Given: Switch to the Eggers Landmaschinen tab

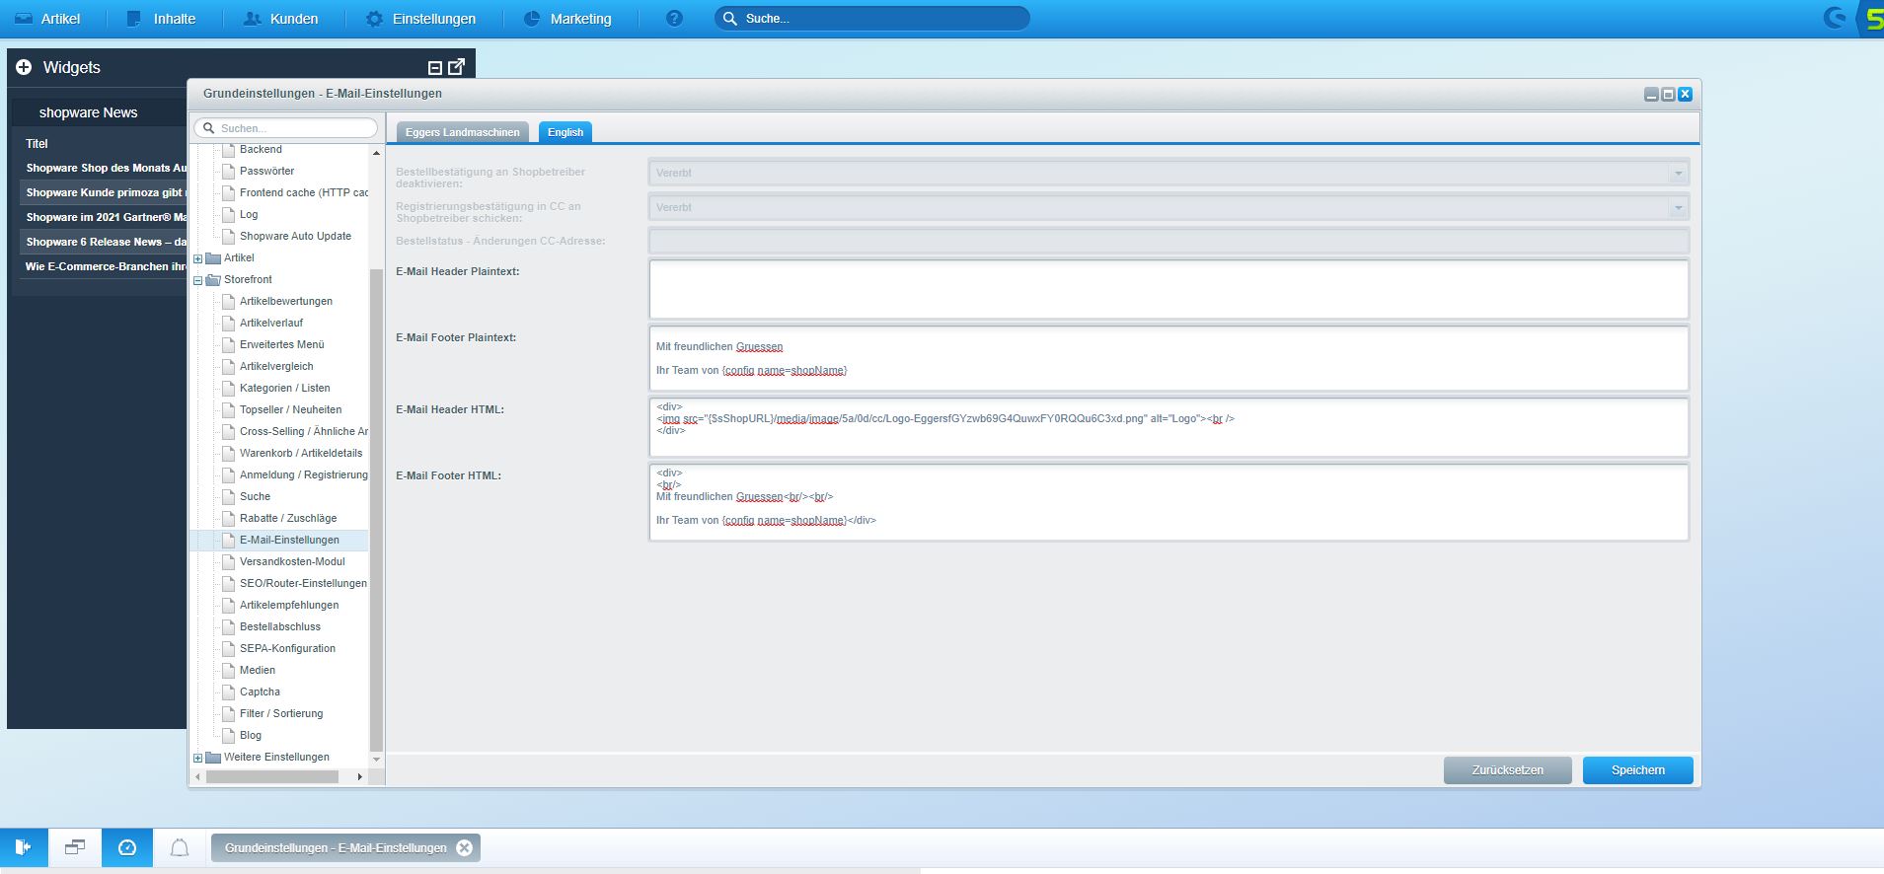Looking at the screenshot, I should (x=462, y=132).
